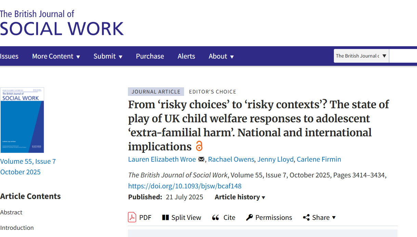
Task: Click the author email envelope icon
Action: [x=201, y=159]
